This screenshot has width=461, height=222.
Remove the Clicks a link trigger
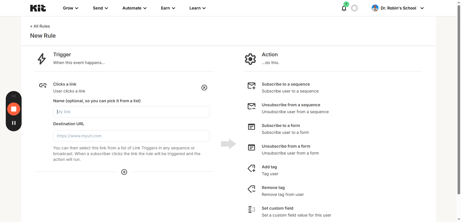click(204, 88)
